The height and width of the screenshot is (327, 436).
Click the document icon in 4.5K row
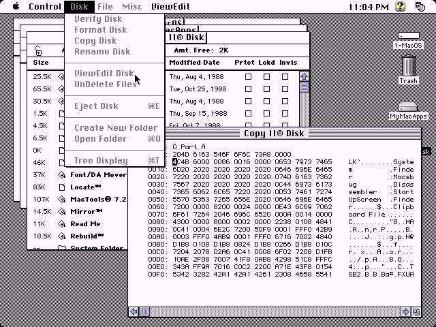pos(62,125)
